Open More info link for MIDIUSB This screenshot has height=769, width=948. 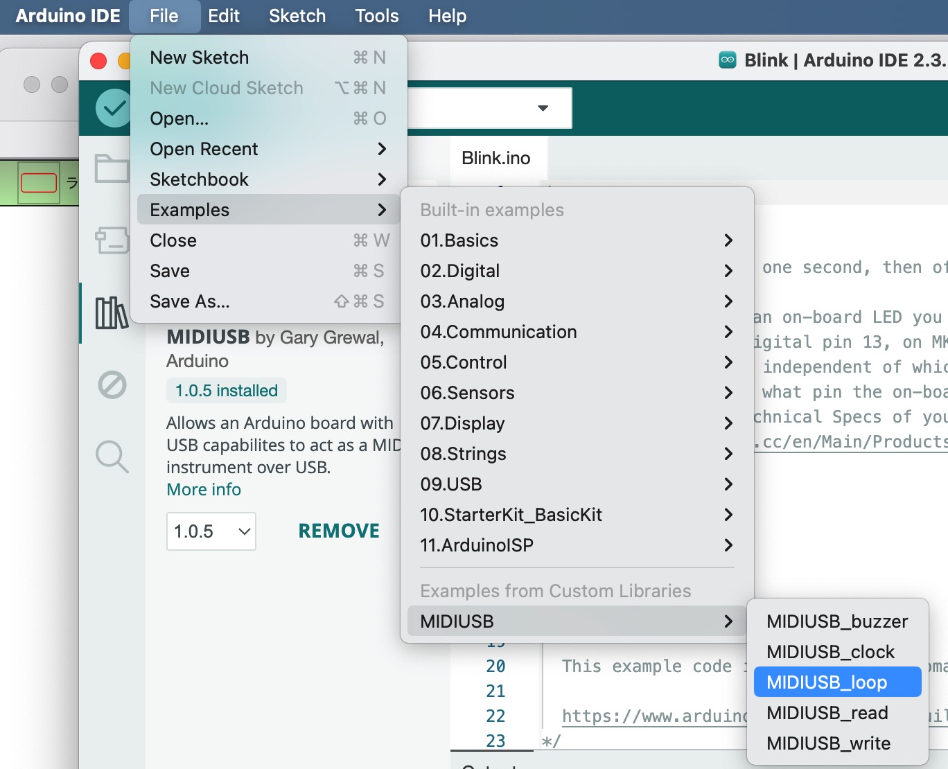pyautogui.click(x=204, y=490)
